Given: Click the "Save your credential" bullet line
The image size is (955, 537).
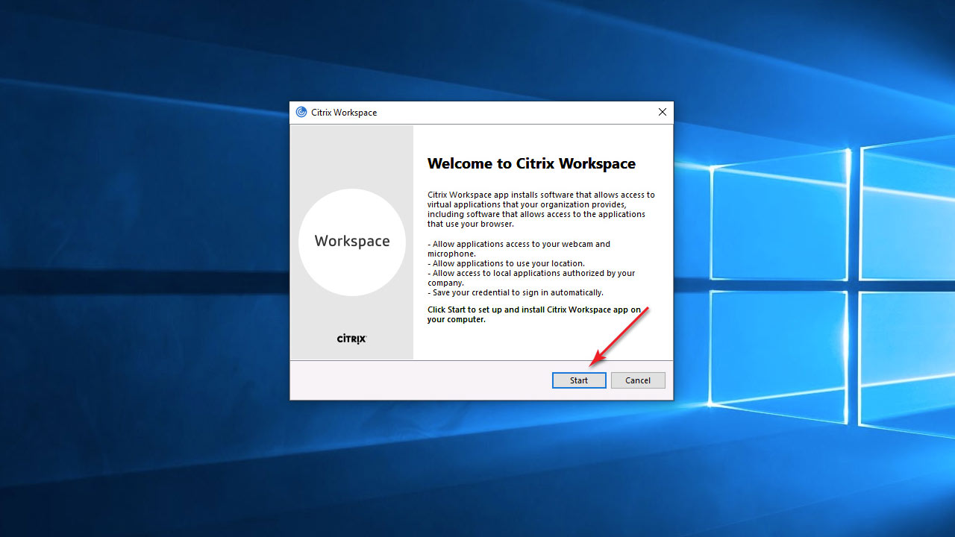Looking at the screenshot, I should [x=516, y=292].
